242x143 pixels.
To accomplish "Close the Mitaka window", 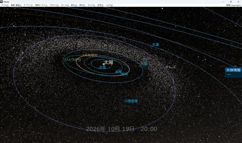I will click(238, 2).
